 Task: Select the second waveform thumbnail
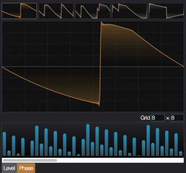56,11
